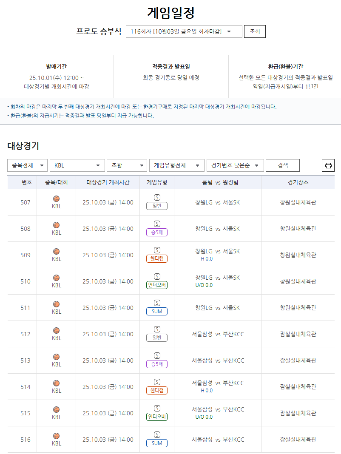Open the KBL league dropdown
Screen dimensions: 341x454
pos(77,165)
